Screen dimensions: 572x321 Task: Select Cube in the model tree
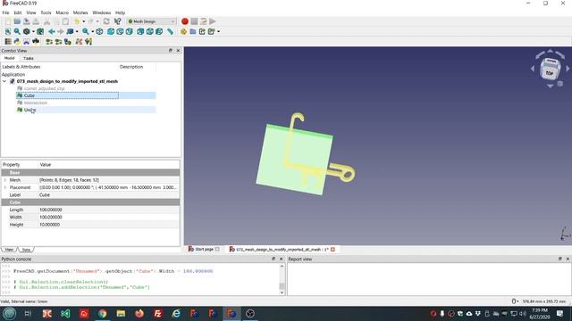(x=29, y=95)
